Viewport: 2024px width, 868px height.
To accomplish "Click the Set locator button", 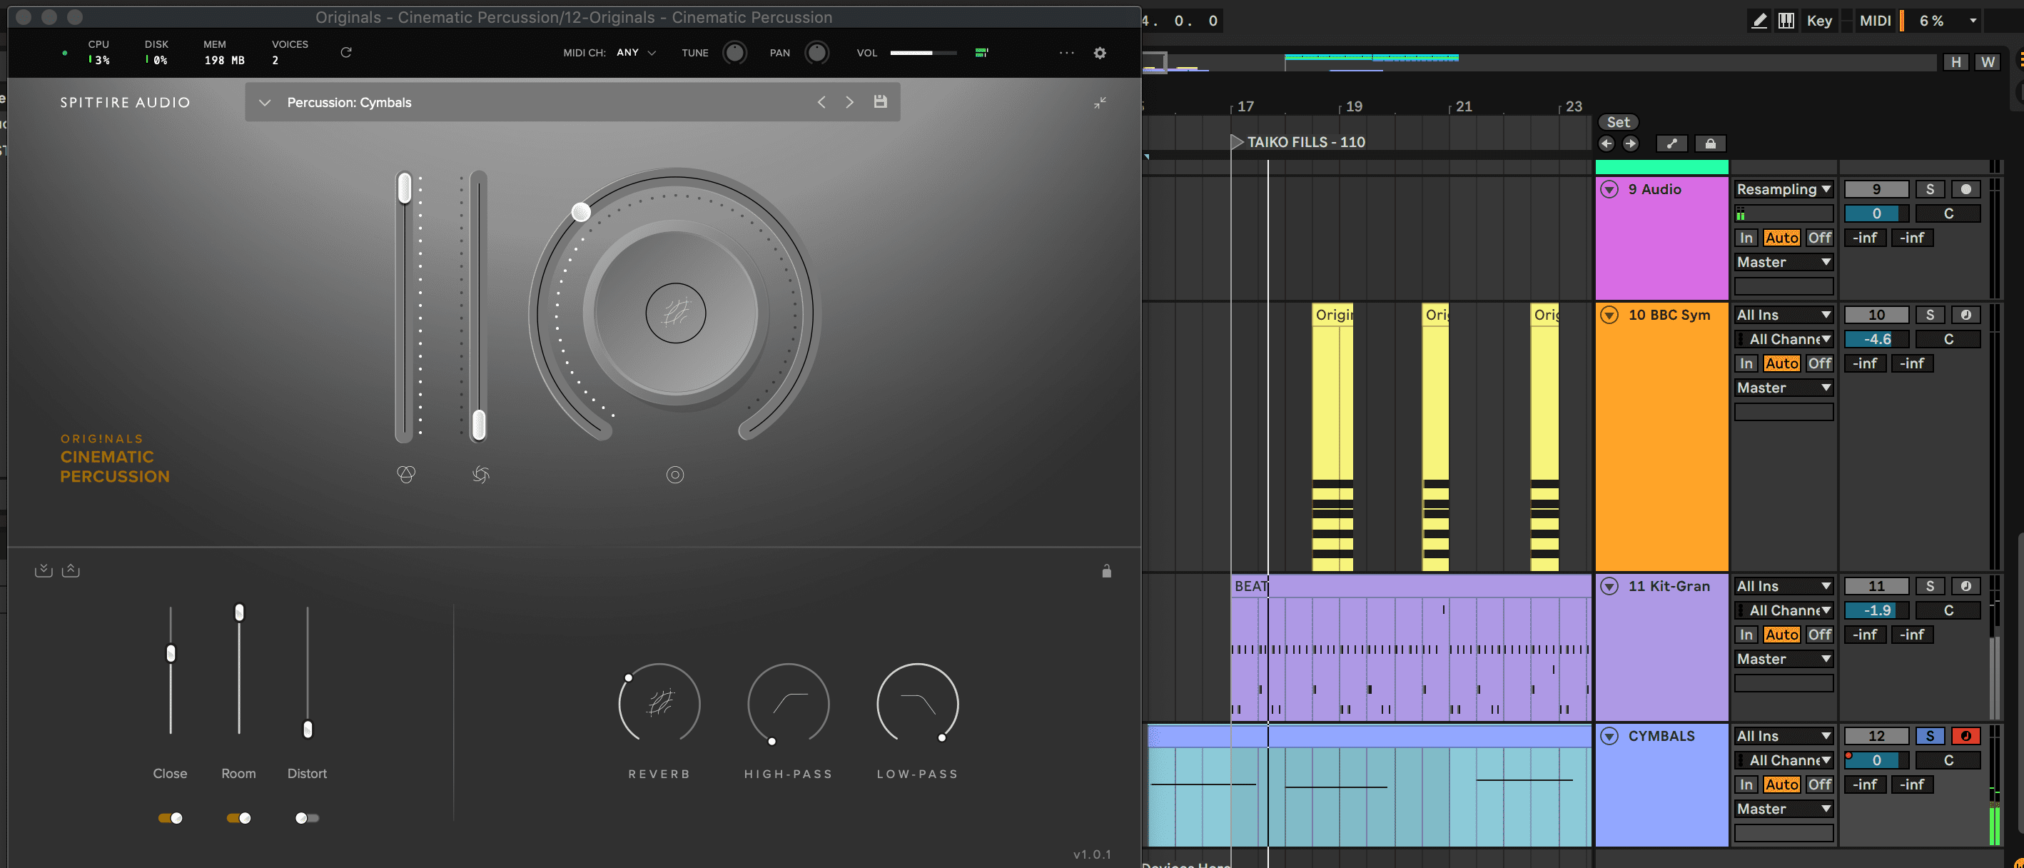I will [1617, 122].
